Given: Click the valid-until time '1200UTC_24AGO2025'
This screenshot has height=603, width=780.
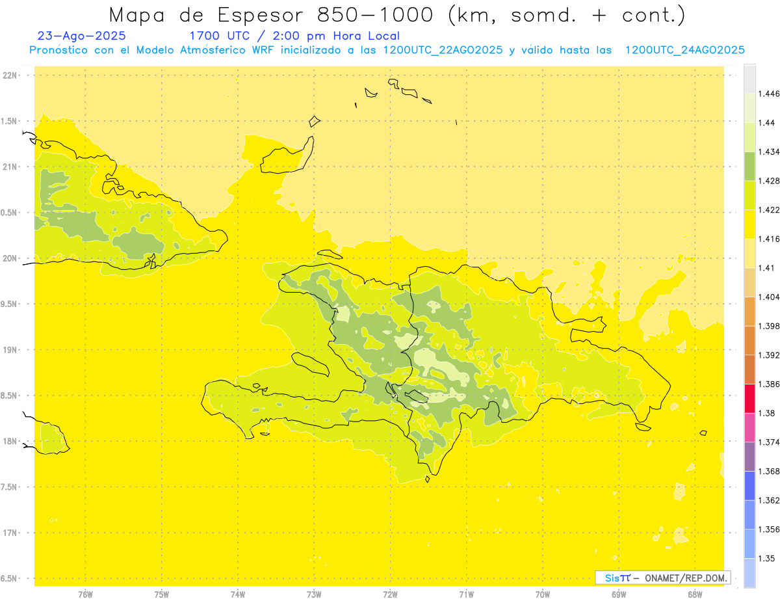Looking at the screenshot, I should click(x=684, y=50).
